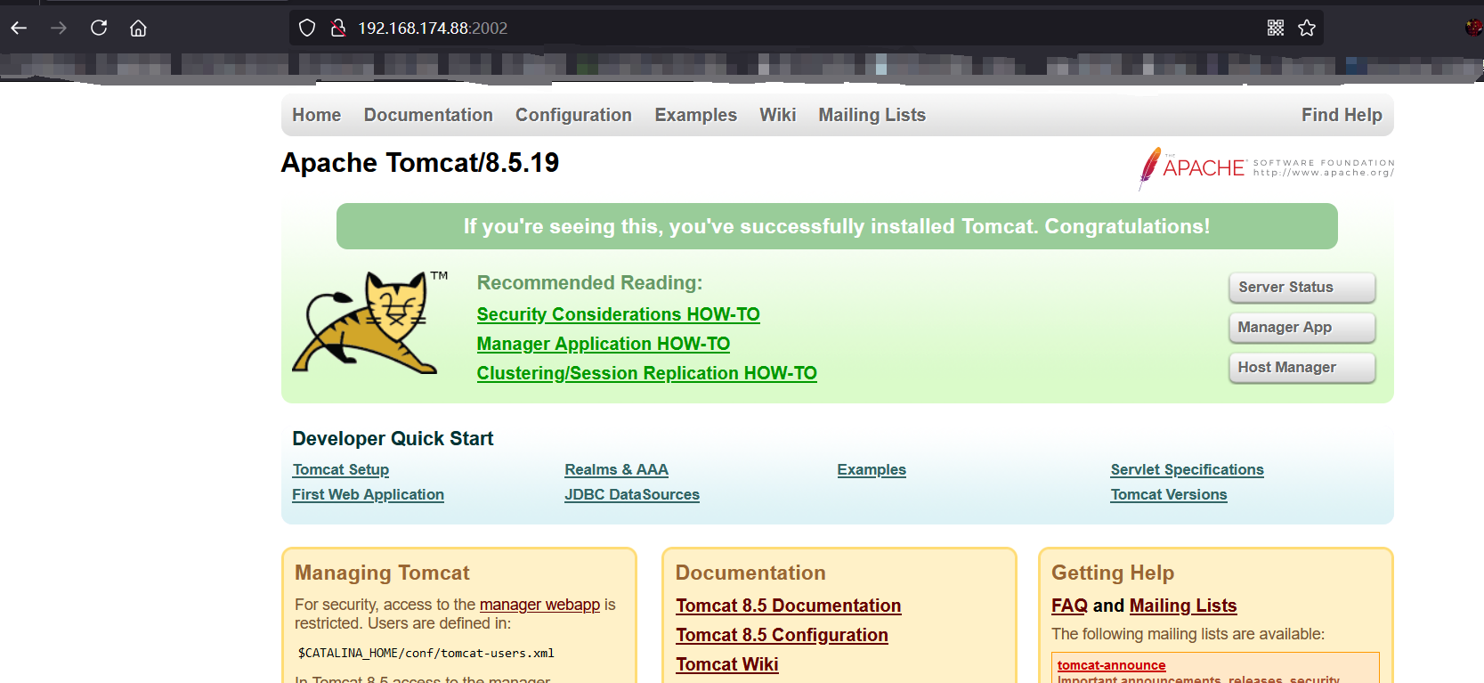1484x683 pixels.
Task: Open the Servlet Specifications link
Action: click(x=1187, y=469)
